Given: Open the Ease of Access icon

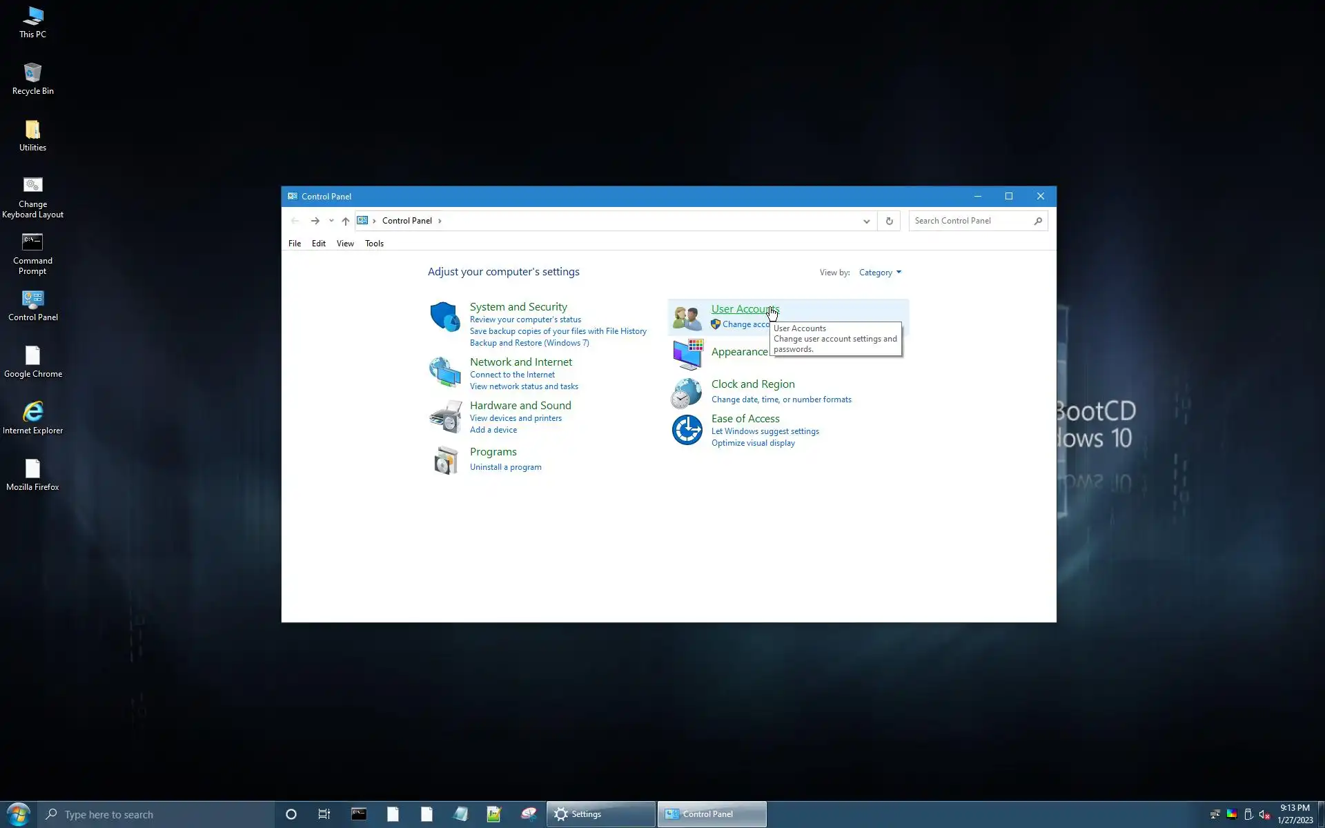Looking at the screenshot, I should click(687, 430).
